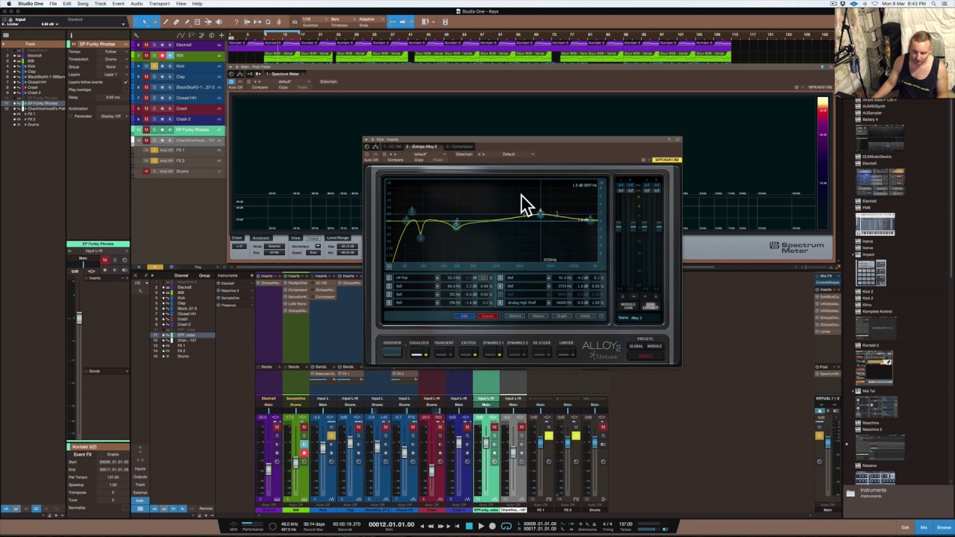Image resolution: width=955 pixels, height=537 pixels.
Task: Click the 808 channel fader in mixer
Action: [295, 463]
